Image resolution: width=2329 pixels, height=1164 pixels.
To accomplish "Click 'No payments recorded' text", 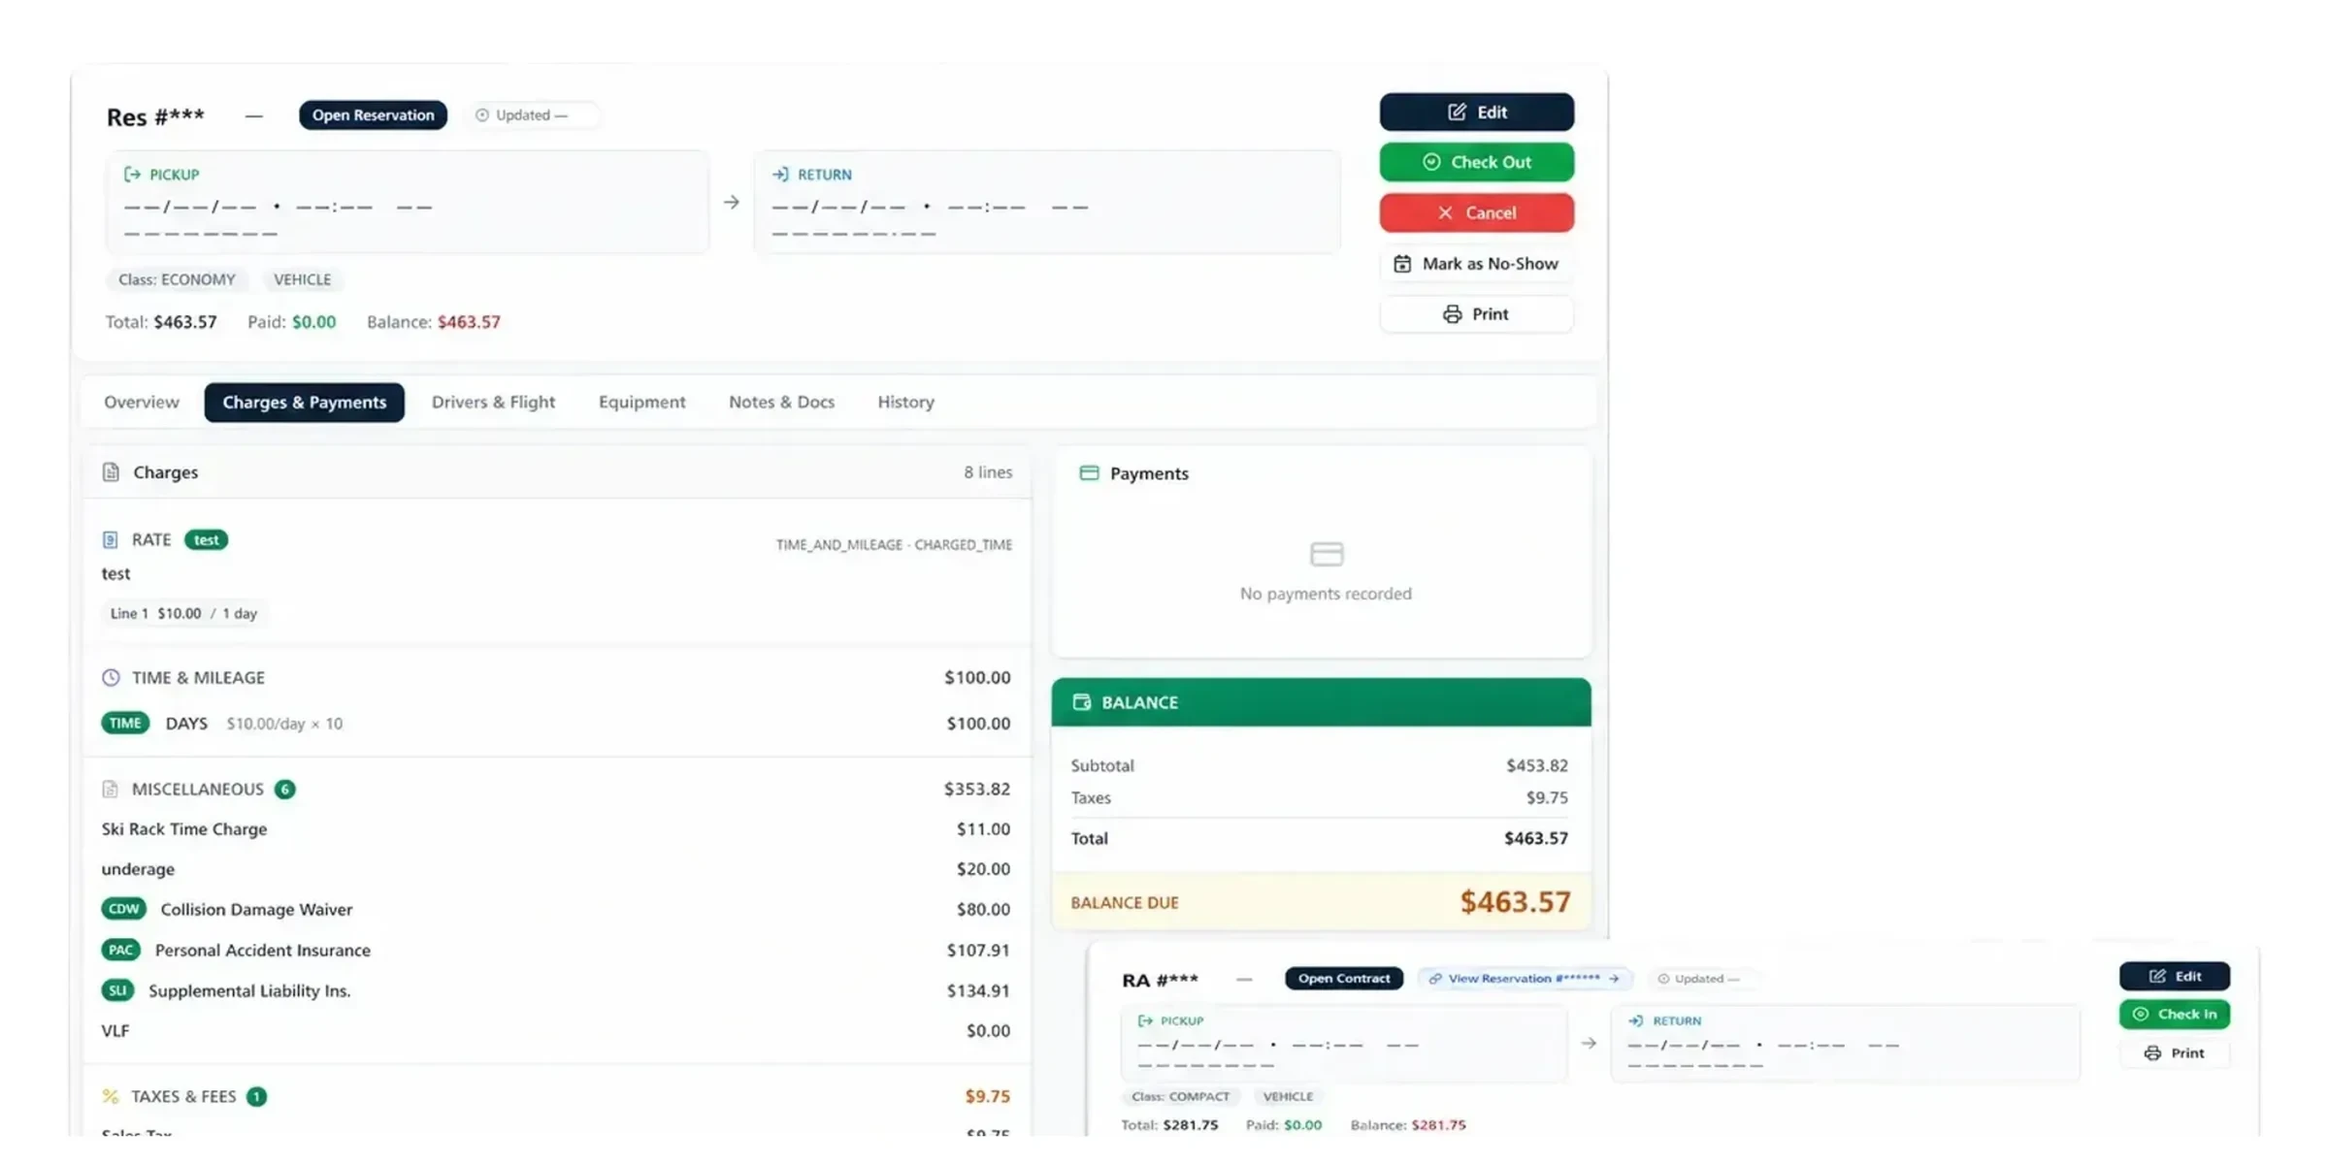I will 1326,594.
